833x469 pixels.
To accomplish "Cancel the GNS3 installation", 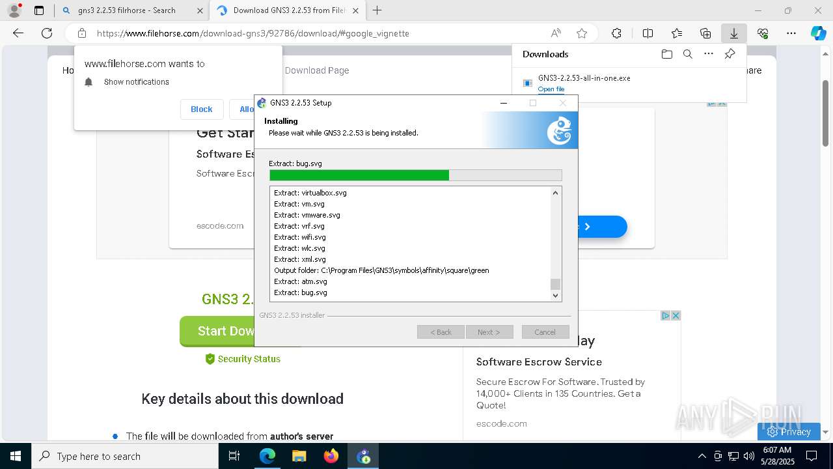I will coord(545,332).
